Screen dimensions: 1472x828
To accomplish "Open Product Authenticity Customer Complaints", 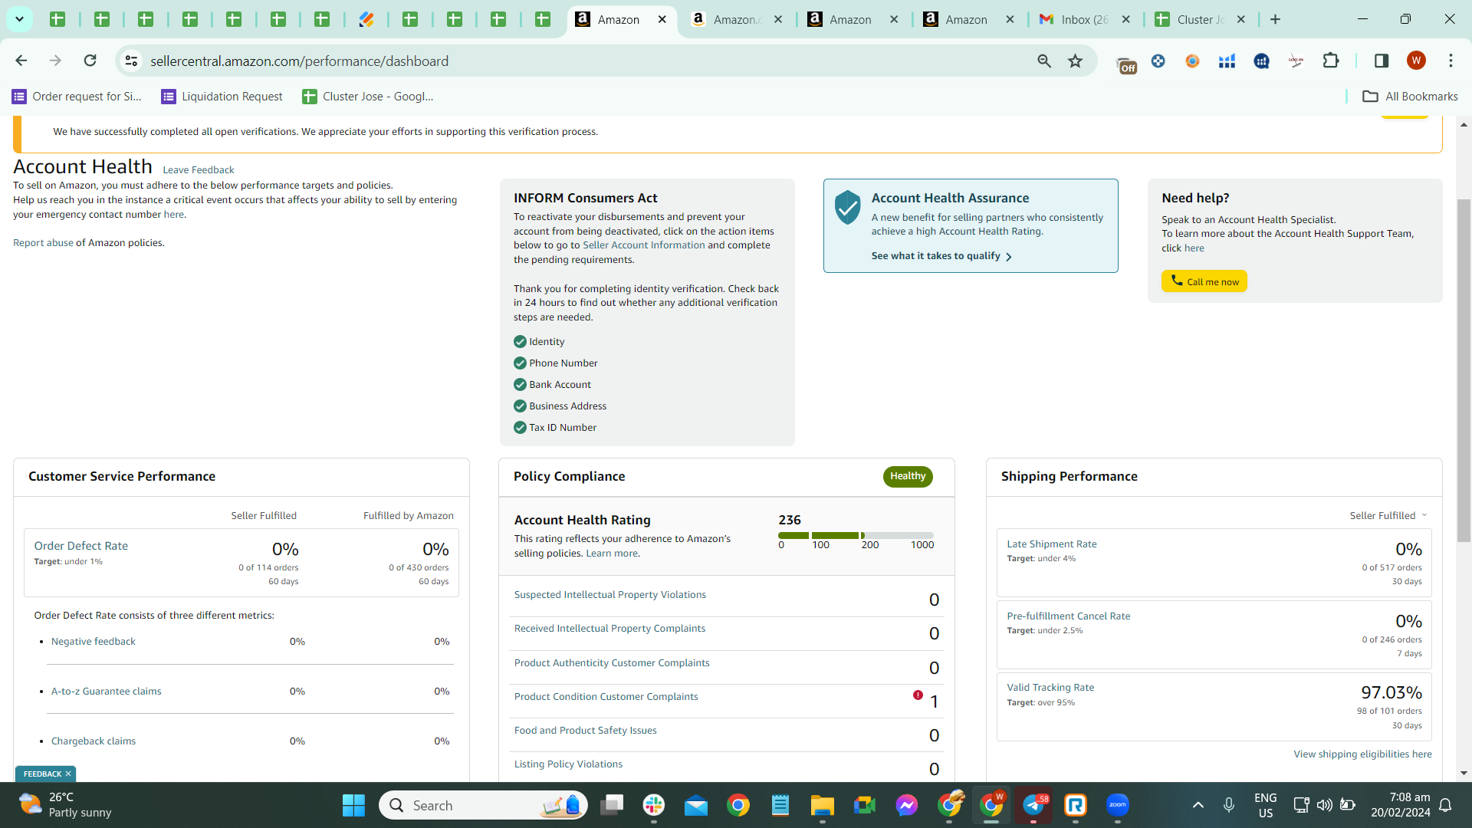I will pyautogui.click(x=612, y=663).
